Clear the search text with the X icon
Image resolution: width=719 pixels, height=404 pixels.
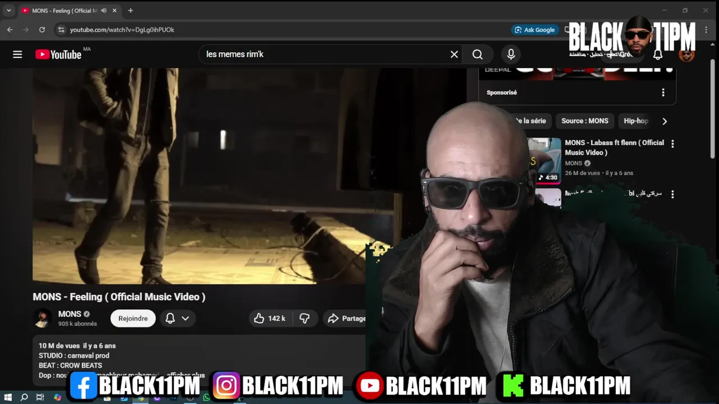tap(454, 54)
